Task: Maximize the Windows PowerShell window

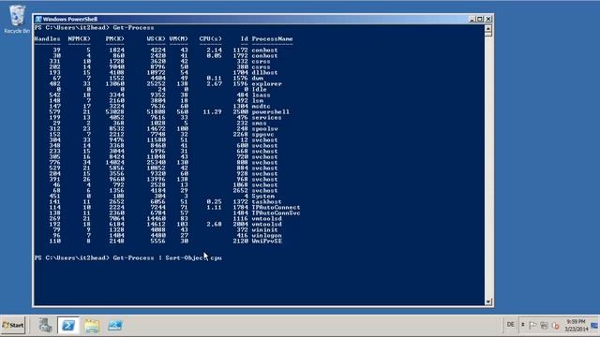Action: (480, 19)
